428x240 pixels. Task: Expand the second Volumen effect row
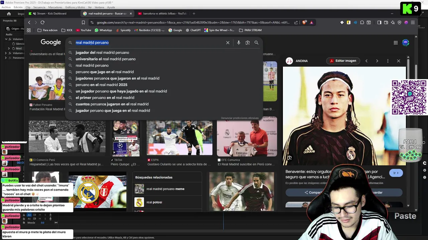pyautogui.click(x=6, y=53)
